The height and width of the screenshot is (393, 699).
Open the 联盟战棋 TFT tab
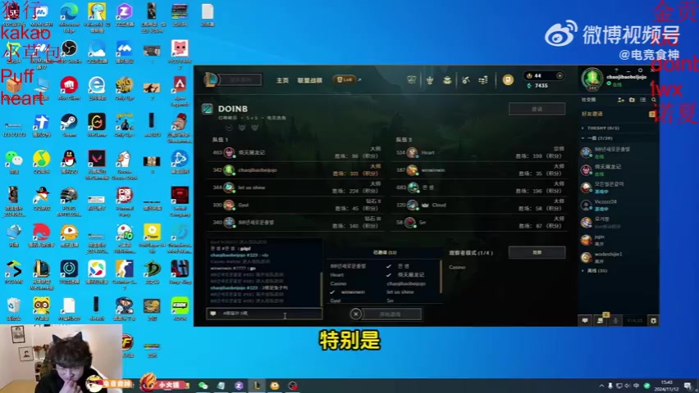[x=309, y=80]
